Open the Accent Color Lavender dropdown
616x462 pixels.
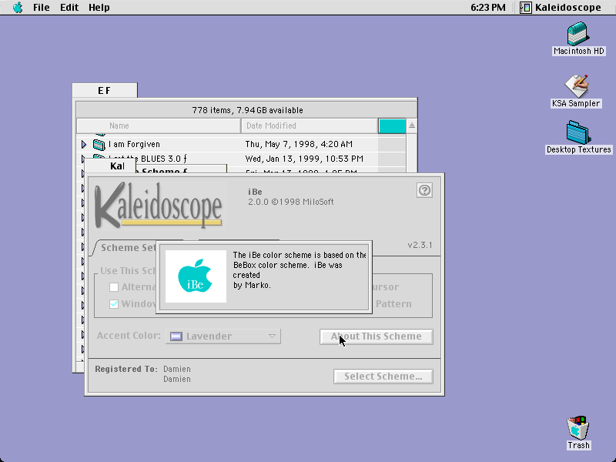[223, 336]
